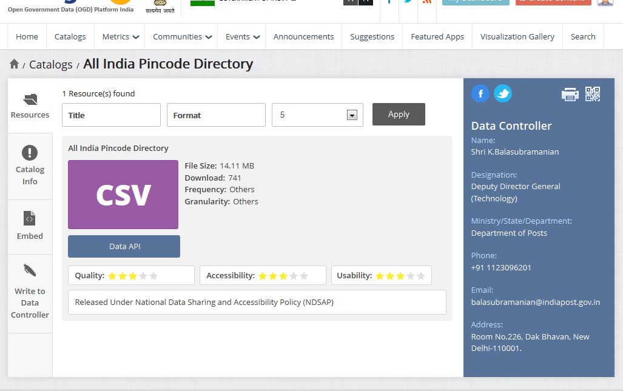The height and width of the screenshot is (391, 623).
Task: Open the Embed tab
Action: click(x=30, y=227)
